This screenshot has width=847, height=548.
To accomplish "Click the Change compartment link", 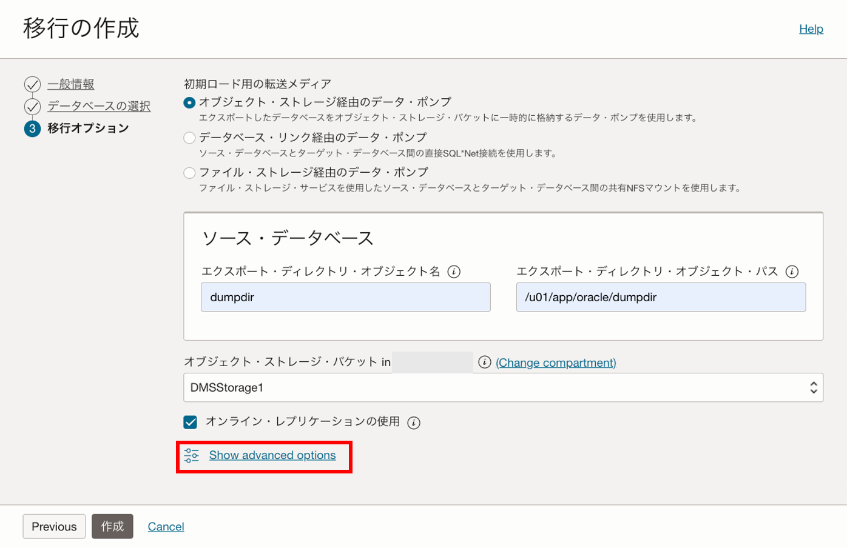I will pyautogui.click(x=556, y=362).
